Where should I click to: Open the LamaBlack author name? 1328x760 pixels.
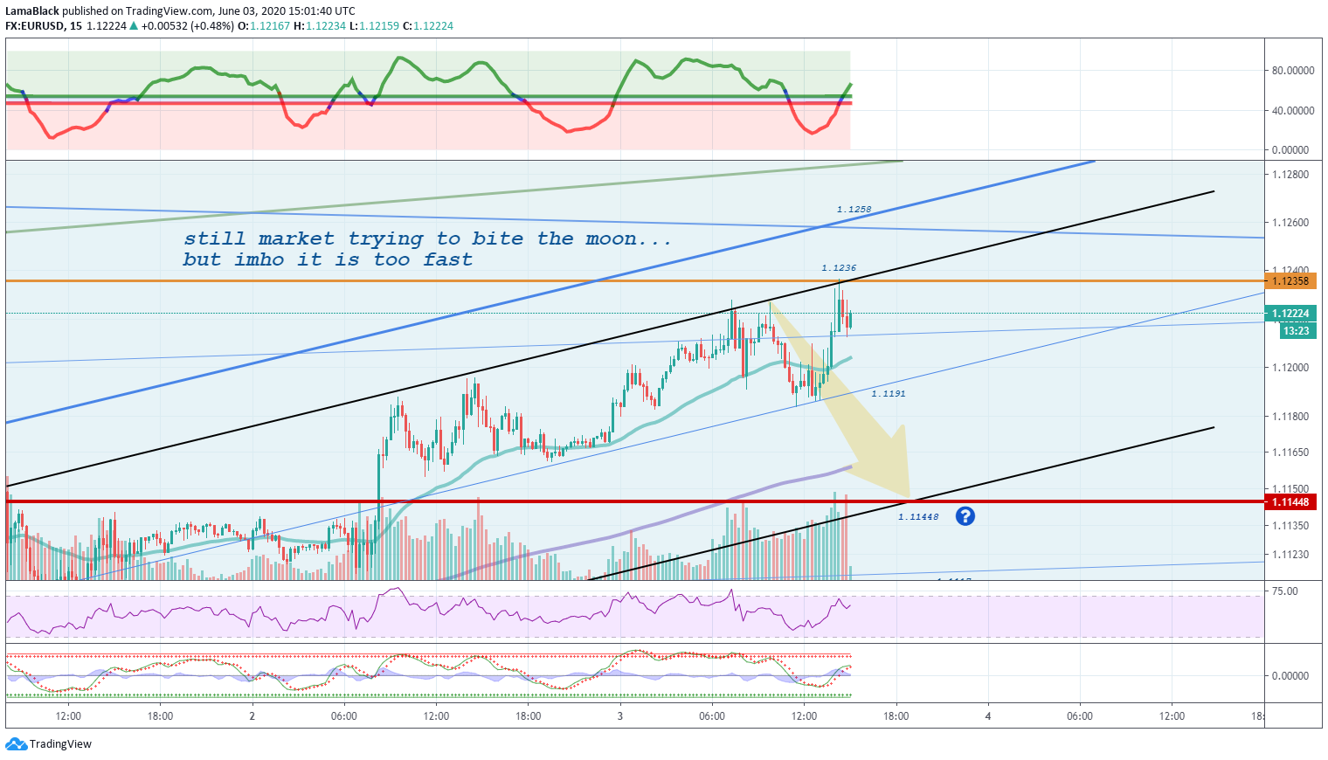[x=32, y=11]
